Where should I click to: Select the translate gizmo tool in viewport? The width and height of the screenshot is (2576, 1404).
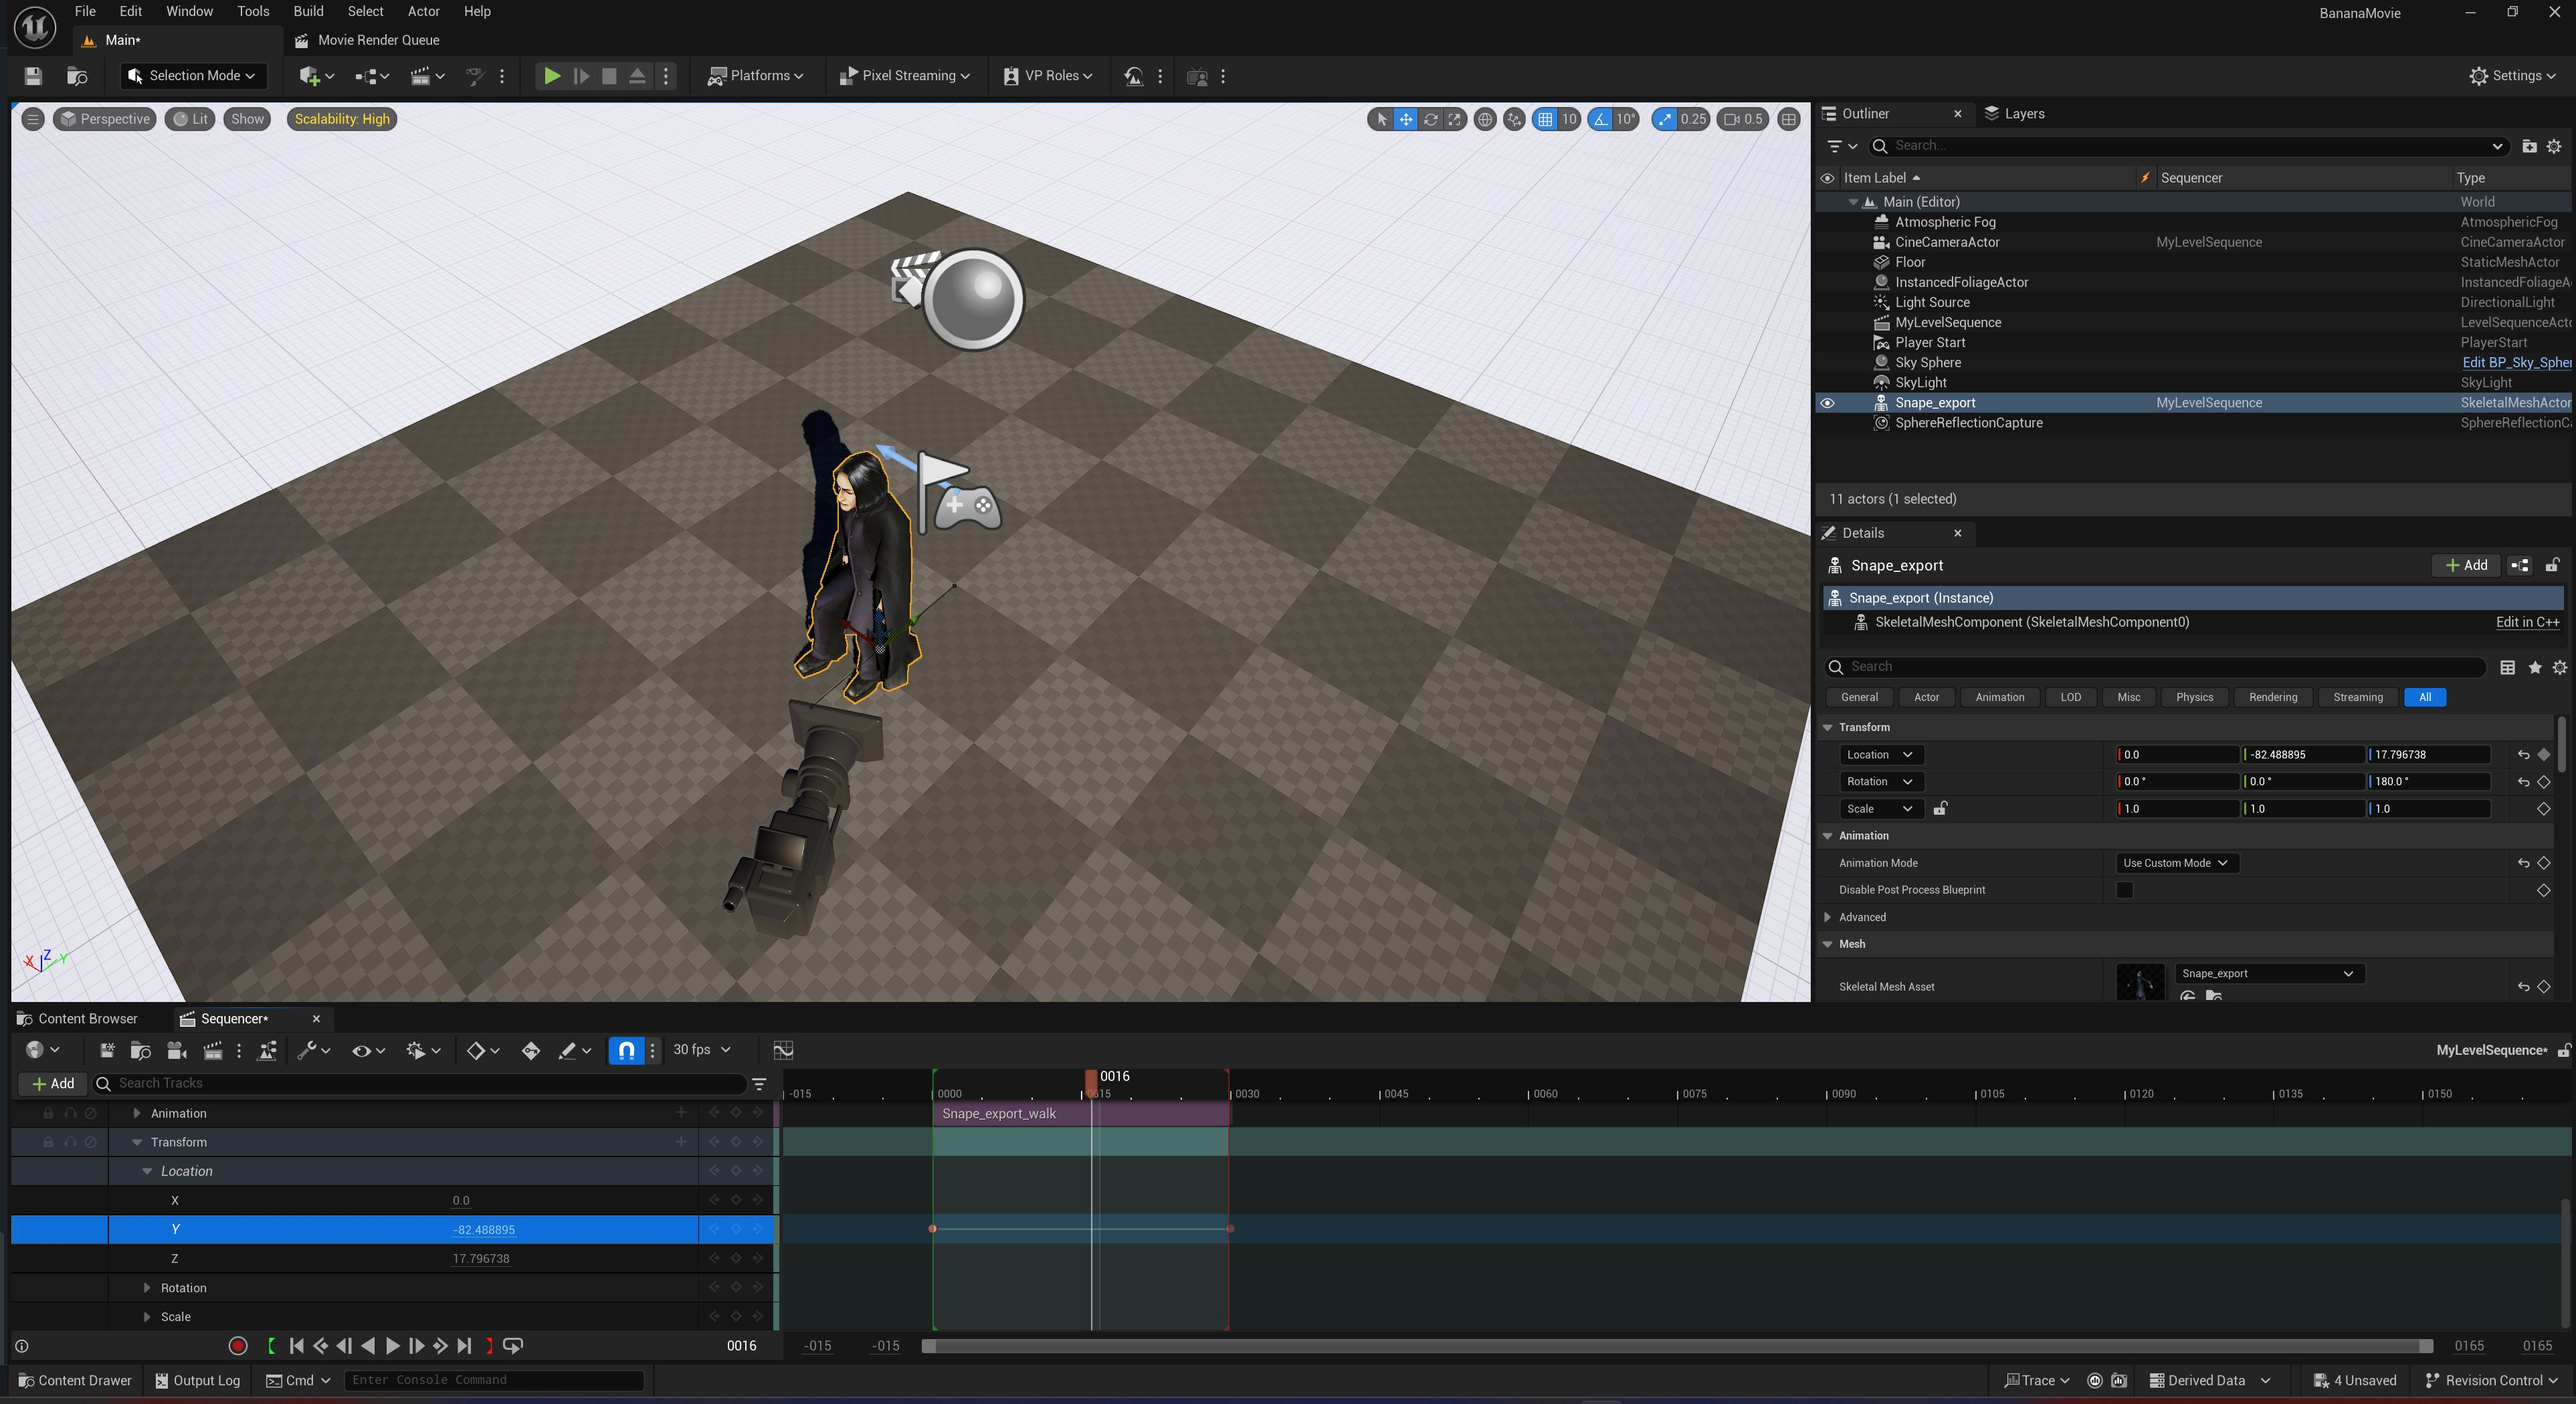1405,119
